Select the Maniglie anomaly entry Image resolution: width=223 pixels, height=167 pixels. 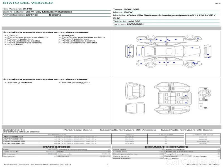pos(68,36)
